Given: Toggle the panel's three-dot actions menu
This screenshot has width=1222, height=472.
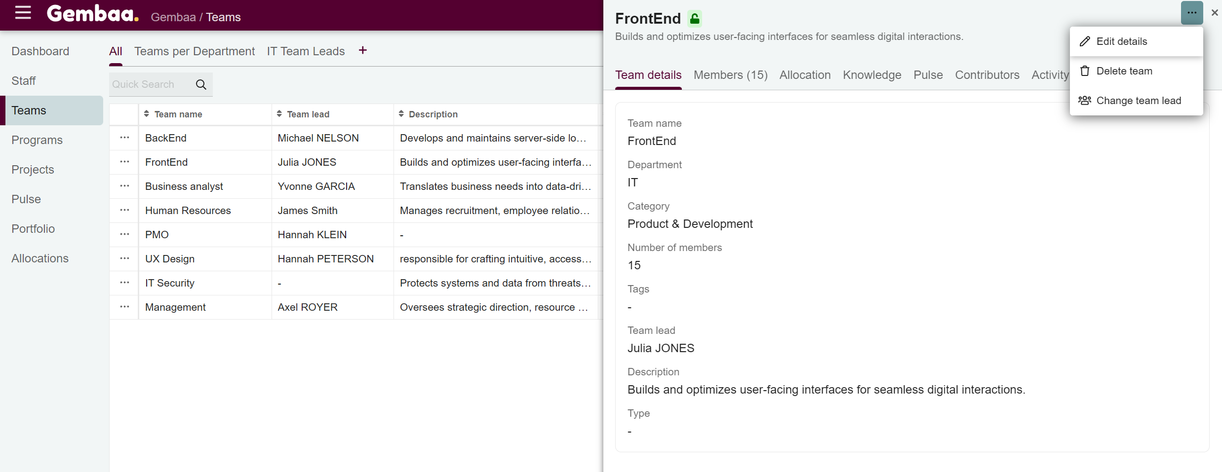Looking at the screenshot, I should 1192,13.
